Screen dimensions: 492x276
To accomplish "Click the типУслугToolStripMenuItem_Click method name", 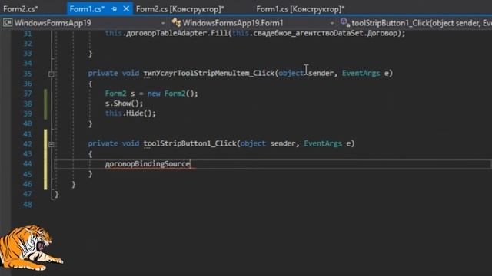I will [x=208, y=74].
